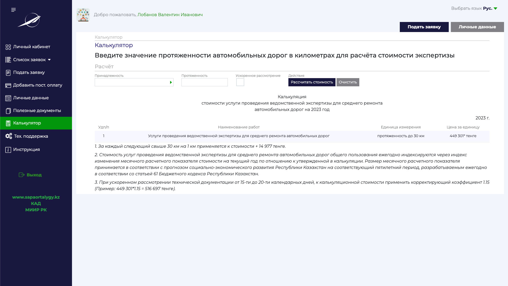The width and height of the screenshot is (508, 286).
Task: Open the language selector Рус. dropdown
Action: 490,8
